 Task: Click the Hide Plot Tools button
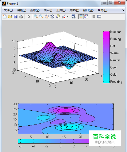point(94,16)
